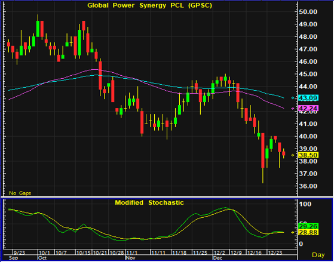Click the 10/7 date label

point(61,252)
